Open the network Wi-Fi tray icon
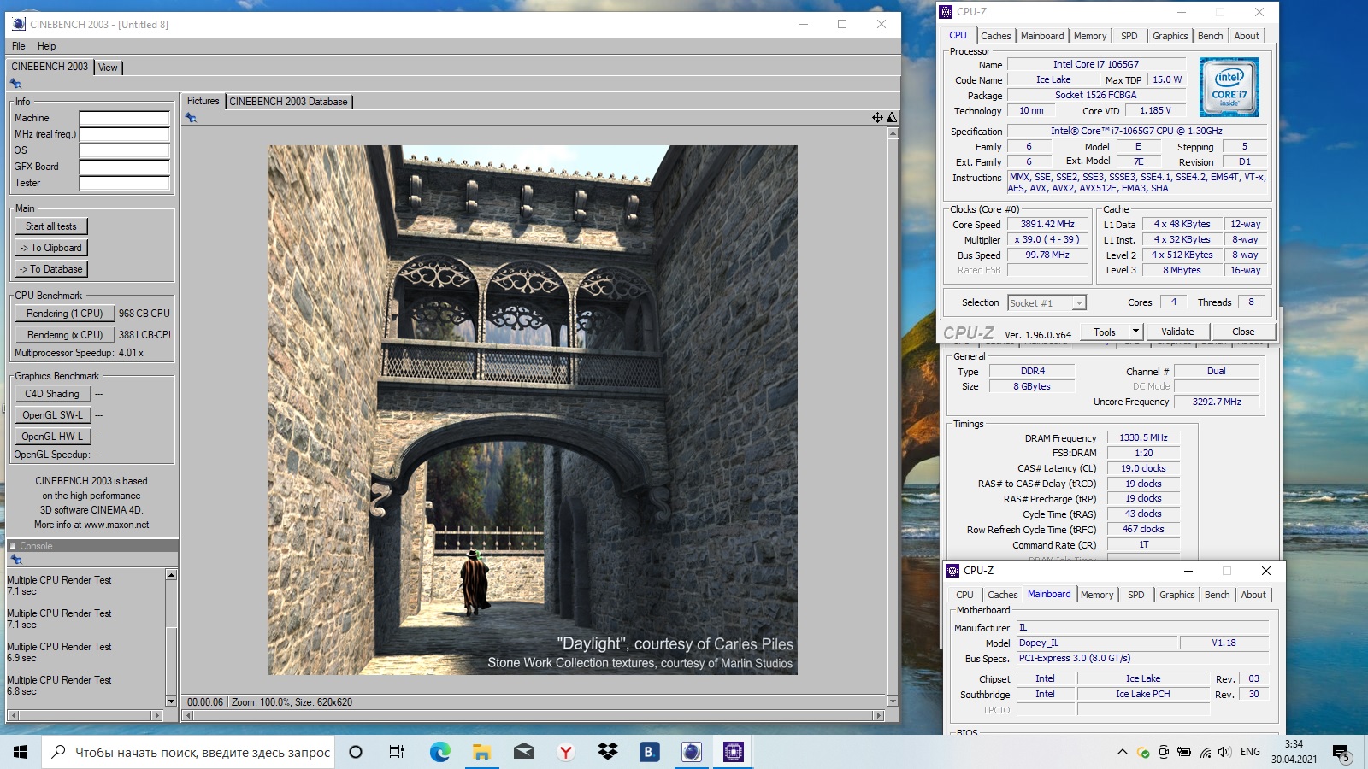Image resolution: width=1368 pixels, height=769 pixels. point(1205,752)
